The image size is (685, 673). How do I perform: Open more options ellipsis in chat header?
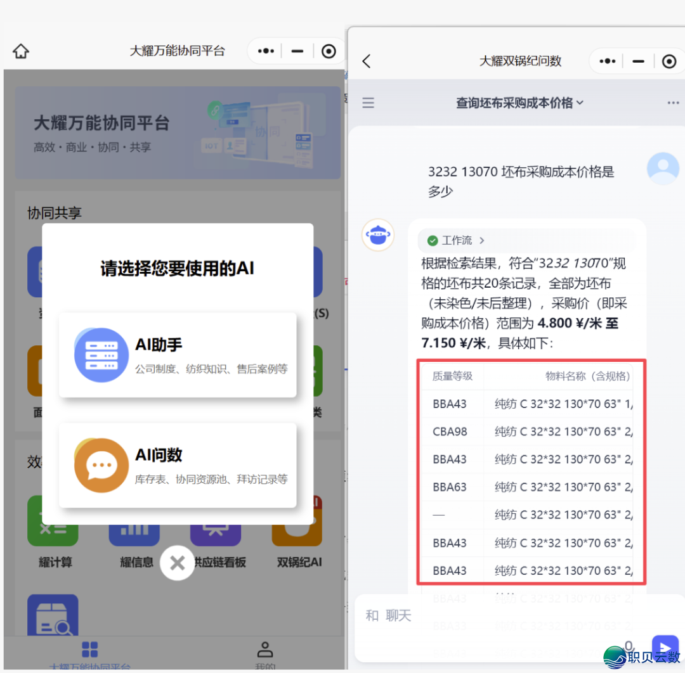[673, 103]
